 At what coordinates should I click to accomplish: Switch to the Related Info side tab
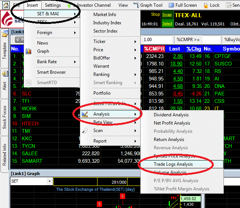coord(4,155)
